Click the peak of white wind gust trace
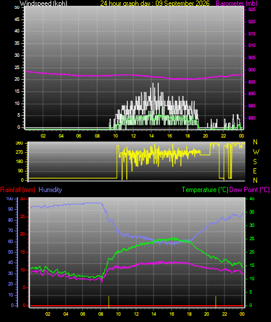The image size is (271, 322). tap(153, 83)
